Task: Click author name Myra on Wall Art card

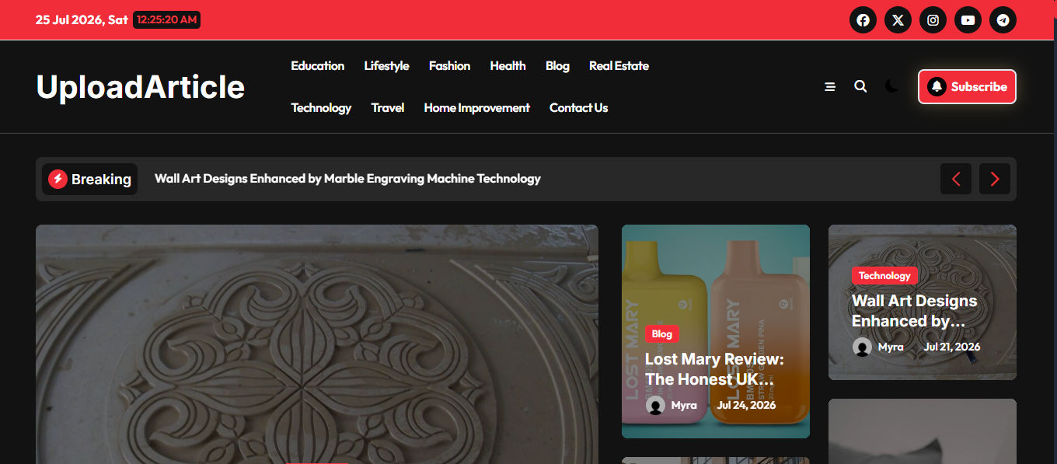Action: click(x=891, y=347)
